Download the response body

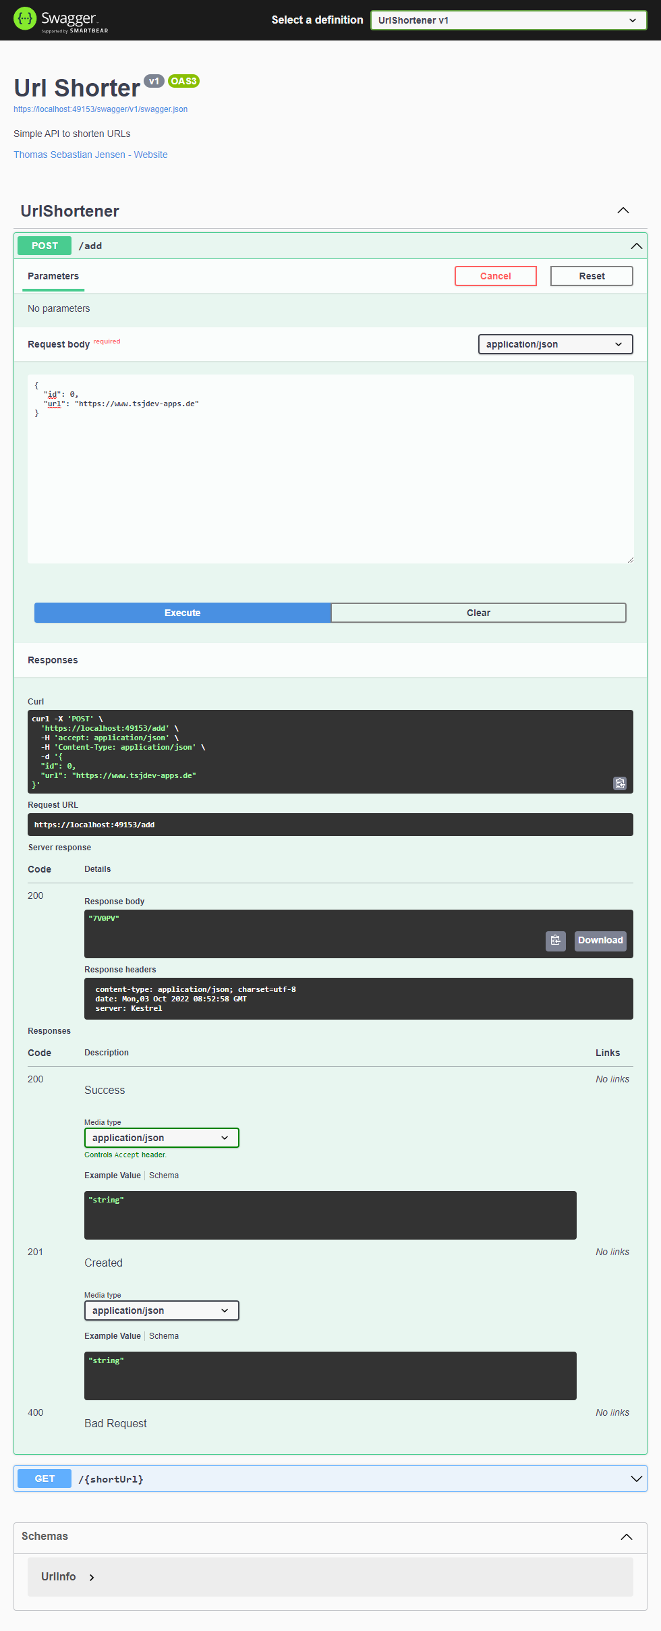(x=600, y=941)
